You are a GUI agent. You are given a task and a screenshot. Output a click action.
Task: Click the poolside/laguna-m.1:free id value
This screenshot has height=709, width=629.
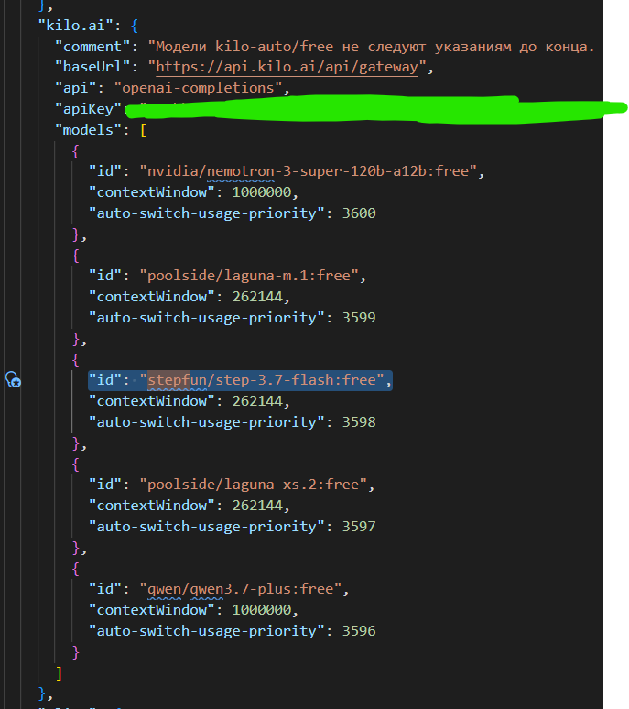click(x=249, y=276)
